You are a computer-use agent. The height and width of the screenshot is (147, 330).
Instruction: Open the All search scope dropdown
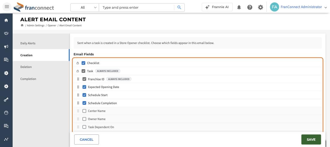point(85,7)
